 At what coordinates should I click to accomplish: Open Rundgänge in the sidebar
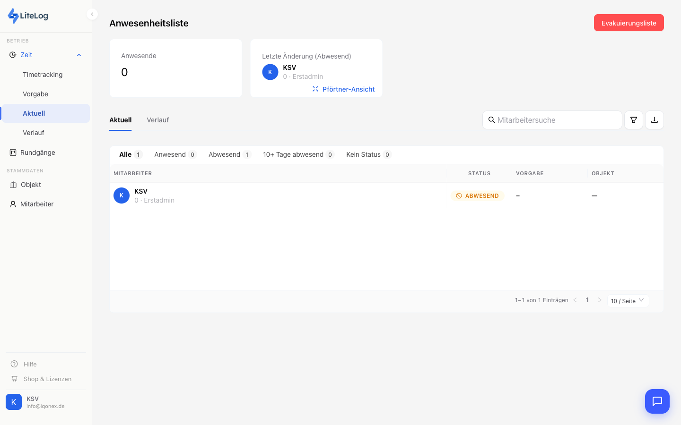coord(37,153)
